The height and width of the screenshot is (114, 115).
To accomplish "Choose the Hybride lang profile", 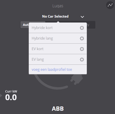I will coord(58,38).
